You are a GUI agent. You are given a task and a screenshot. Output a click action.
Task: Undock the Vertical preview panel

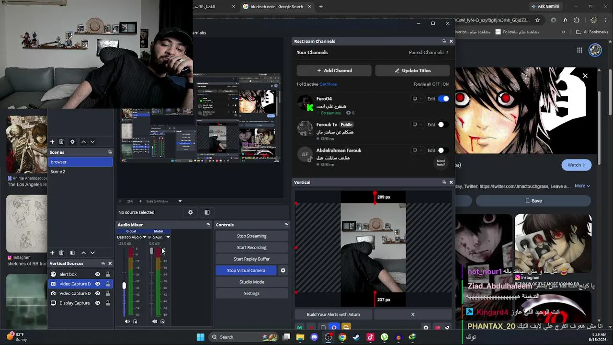point(444,182)
